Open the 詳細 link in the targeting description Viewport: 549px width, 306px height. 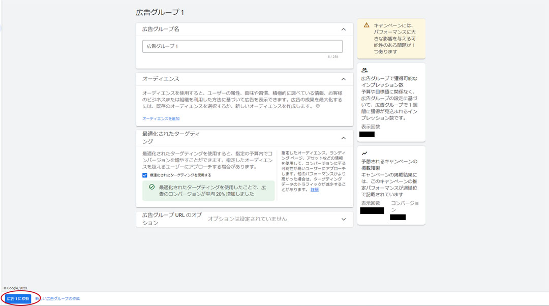pyautogui.click(x=315, y=190)
